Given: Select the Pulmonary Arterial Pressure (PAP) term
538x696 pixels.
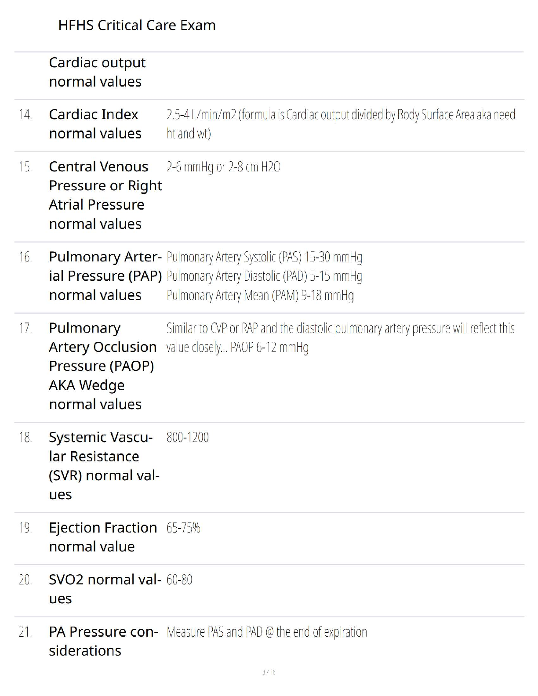Looking at the screenshot, I should pos(105,276).
